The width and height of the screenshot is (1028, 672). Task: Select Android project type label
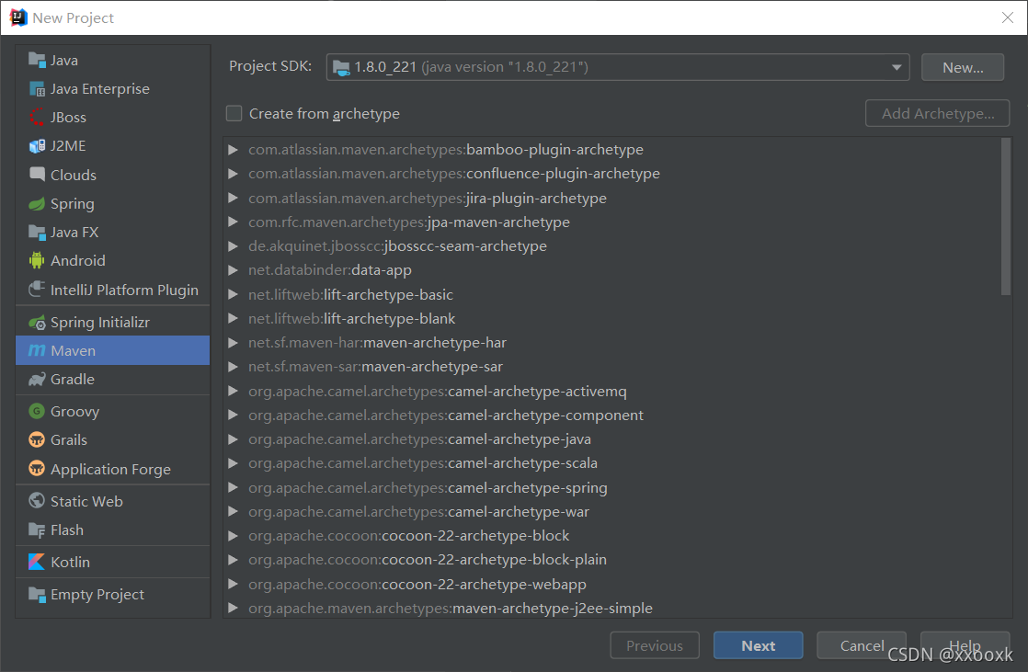point(77,260)
